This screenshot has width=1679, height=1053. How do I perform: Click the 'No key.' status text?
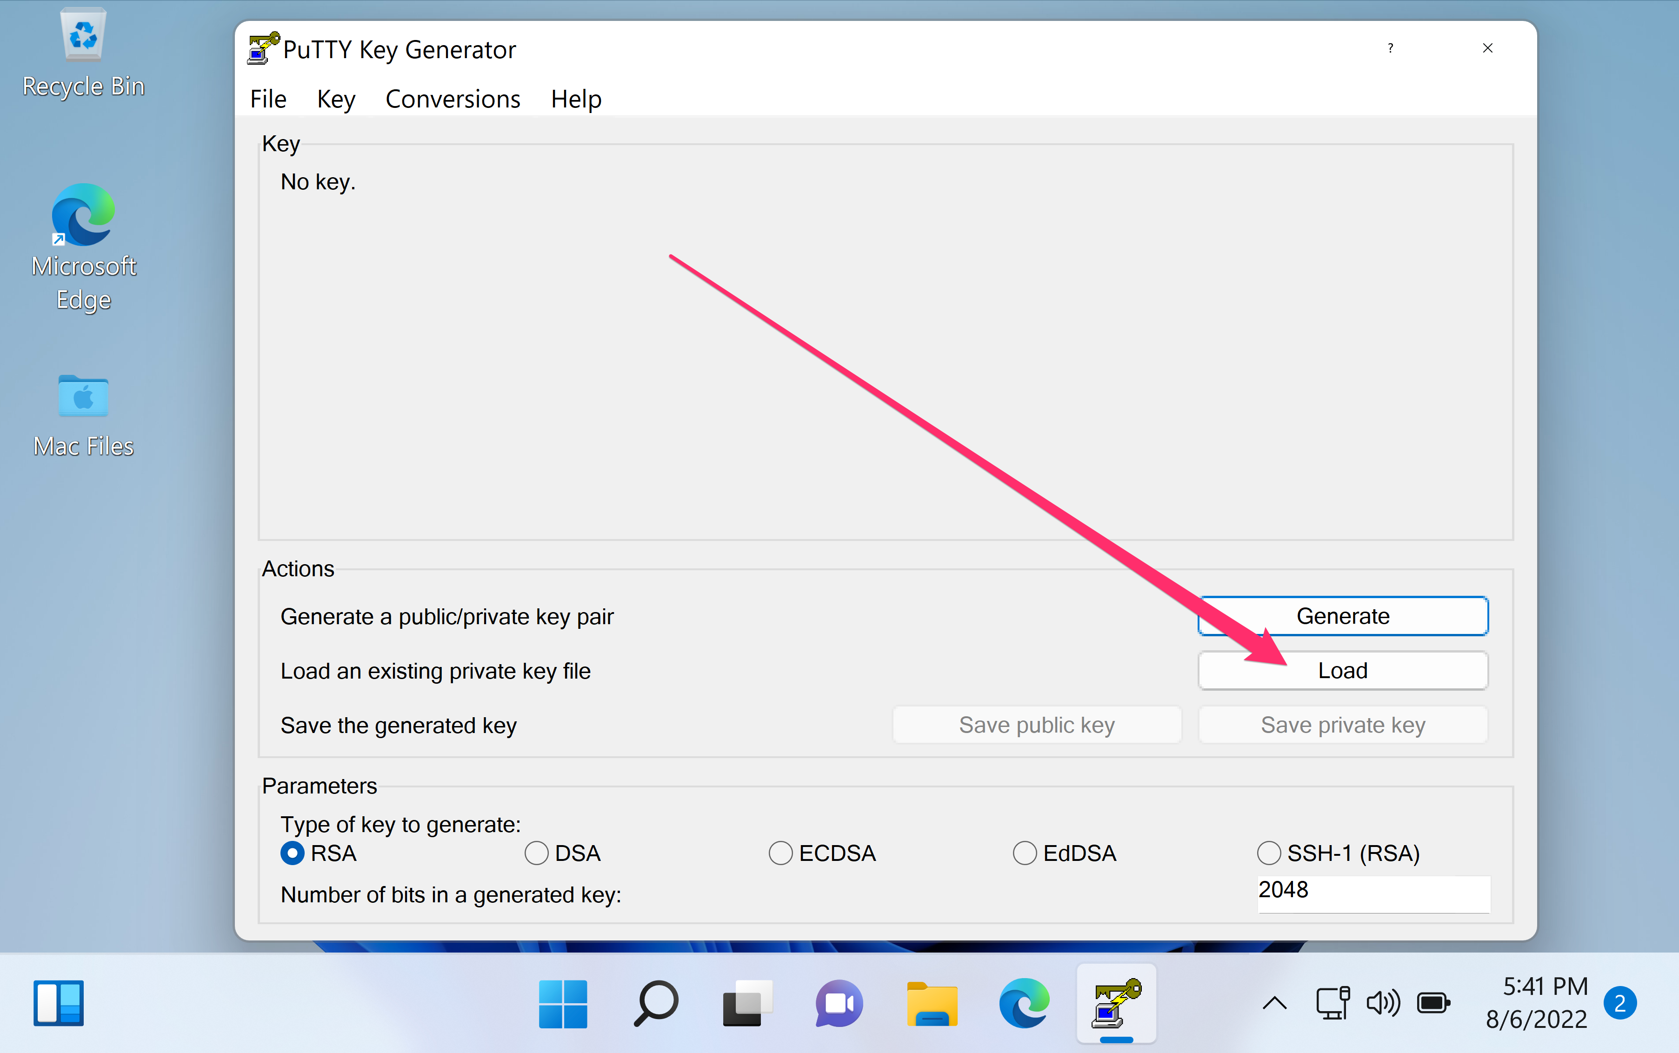click(318, 182)
